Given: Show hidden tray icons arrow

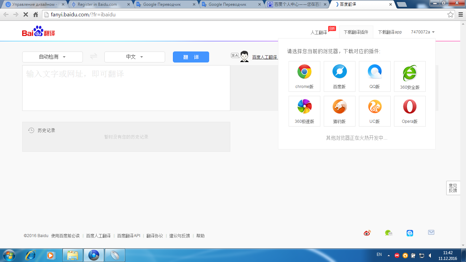Looking at the screenshot, I should [x=389, y=255].
